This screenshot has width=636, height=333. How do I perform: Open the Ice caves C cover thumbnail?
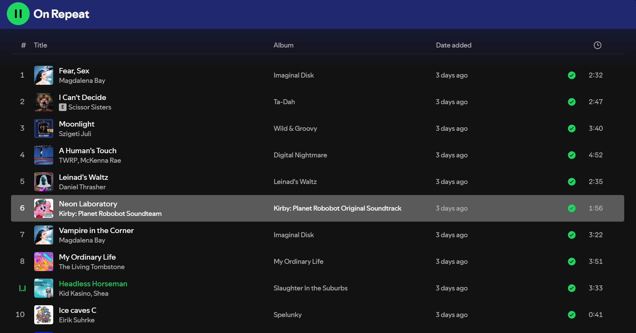44,315
